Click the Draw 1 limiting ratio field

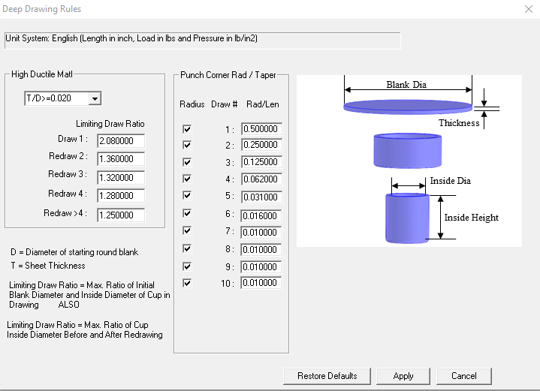(121, 140)
